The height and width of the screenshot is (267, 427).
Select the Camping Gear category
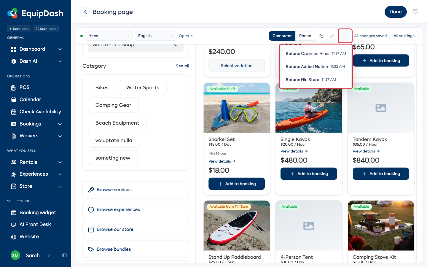click(113, 105)
